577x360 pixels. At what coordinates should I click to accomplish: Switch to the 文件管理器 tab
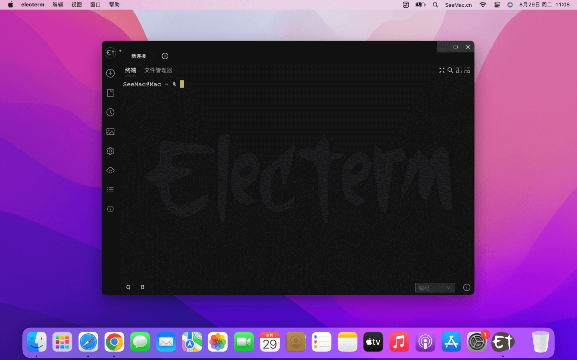pyautogui.click(x=158, y=70)
